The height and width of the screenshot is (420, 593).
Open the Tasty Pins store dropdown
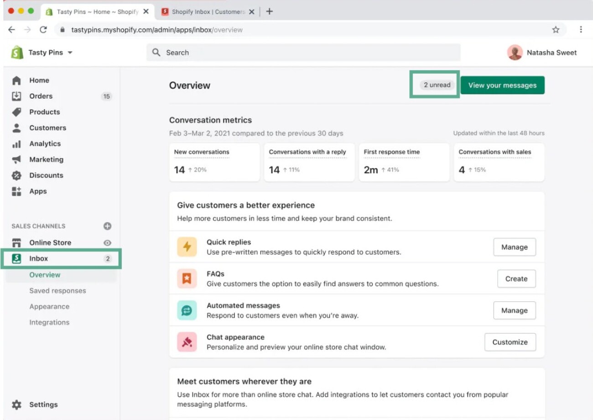[x=46, y=52]
